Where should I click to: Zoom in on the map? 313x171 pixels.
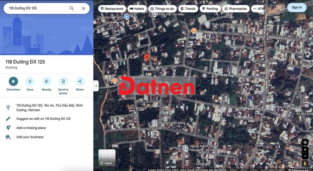[305, 150]
